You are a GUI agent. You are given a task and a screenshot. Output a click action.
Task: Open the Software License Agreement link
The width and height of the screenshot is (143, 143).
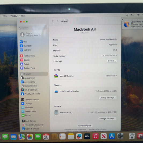click(75, 129)
